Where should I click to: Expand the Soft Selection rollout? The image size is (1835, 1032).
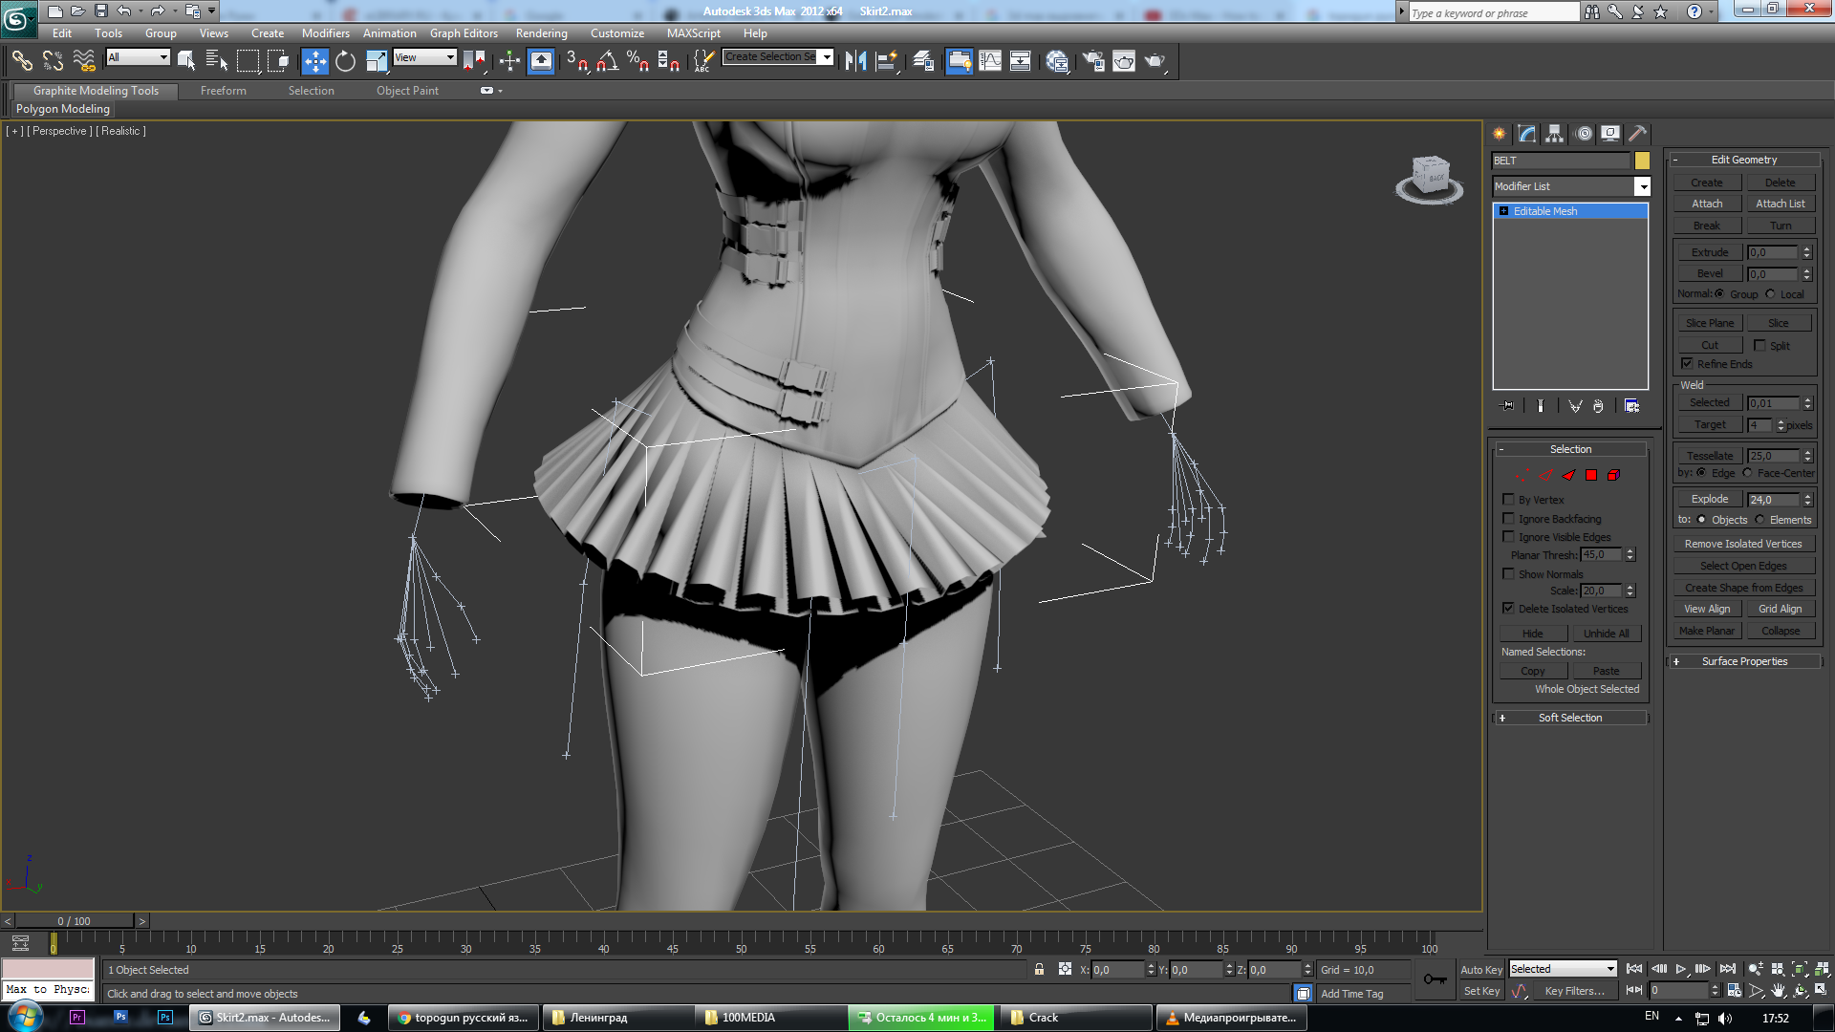pos(1569,718)
